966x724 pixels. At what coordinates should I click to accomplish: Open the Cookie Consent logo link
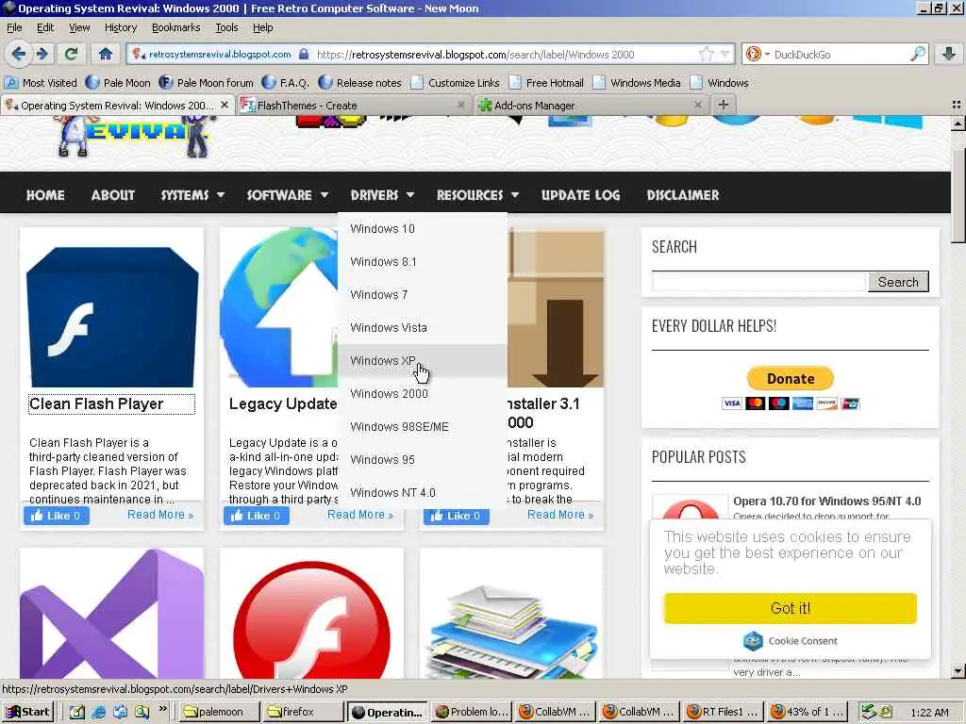coord(791,641)
